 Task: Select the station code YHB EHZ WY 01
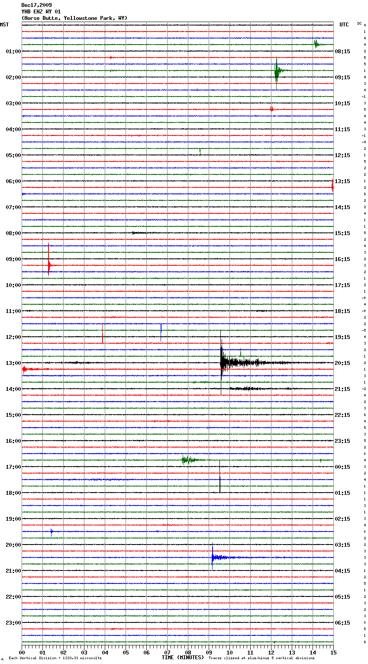point(41,12)
